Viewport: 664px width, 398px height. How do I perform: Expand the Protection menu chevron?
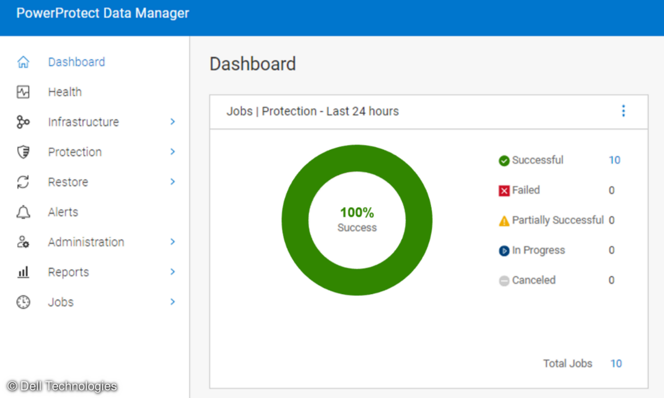(173, 151)
